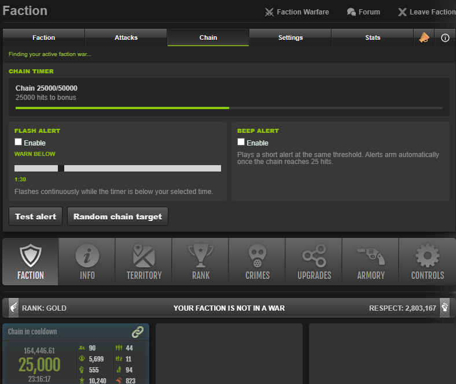This screenshot has width=456, height=384.
Task: Select the Faction shield icon
Action: (31, 255)
